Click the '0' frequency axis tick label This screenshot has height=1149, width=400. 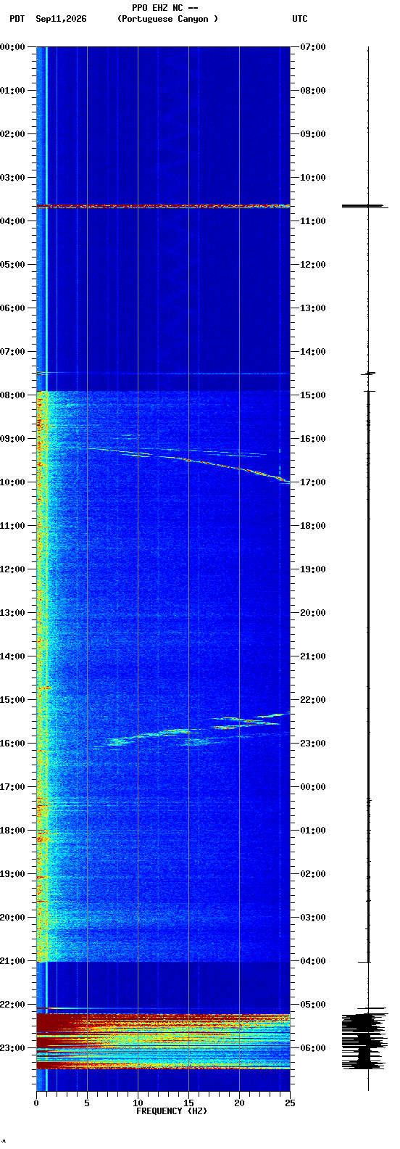(36, 1103)
